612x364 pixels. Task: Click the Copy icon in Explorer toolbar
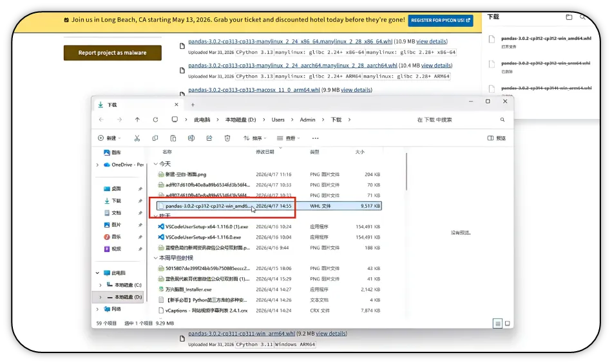[x=155, y=138]
